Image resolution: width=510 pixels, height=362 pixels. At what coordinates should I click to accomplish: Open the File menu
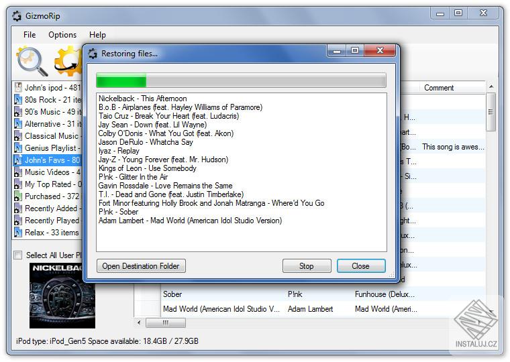tap(30, 35)
